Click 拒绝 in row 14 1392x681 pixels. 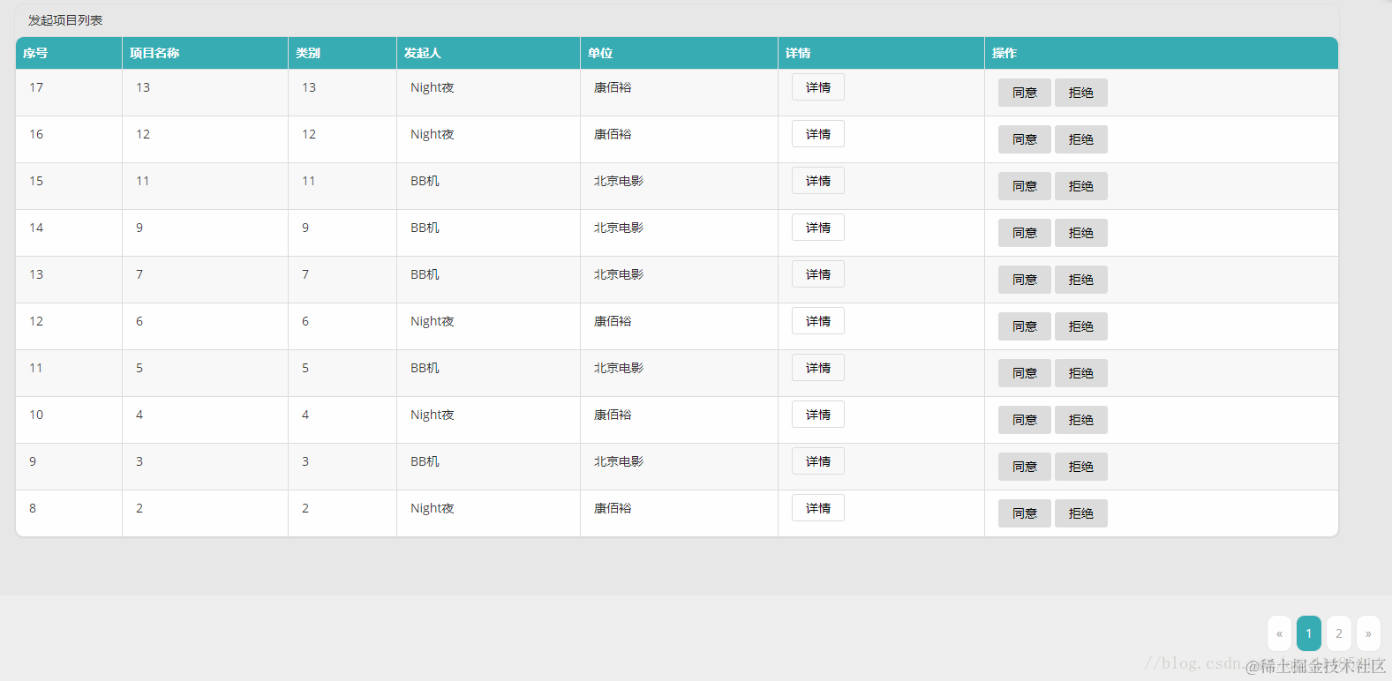pos(1080,233)
